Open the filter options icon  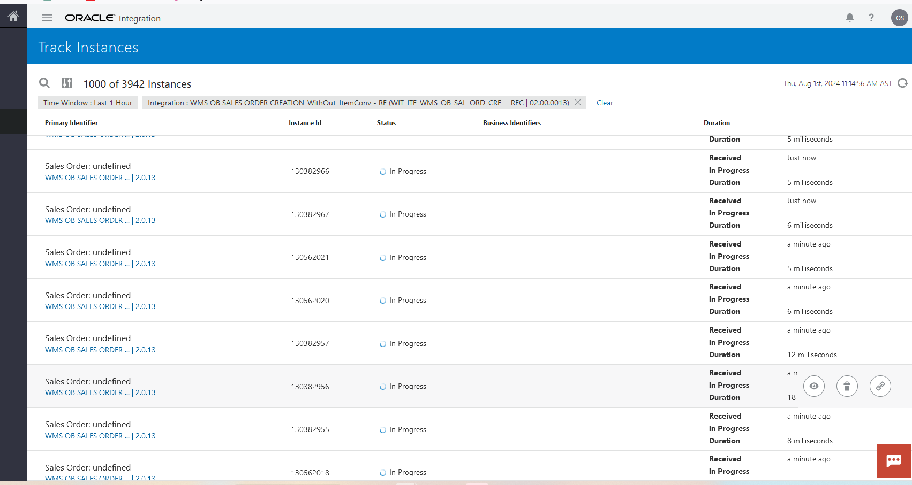click(x=67, y=83)
